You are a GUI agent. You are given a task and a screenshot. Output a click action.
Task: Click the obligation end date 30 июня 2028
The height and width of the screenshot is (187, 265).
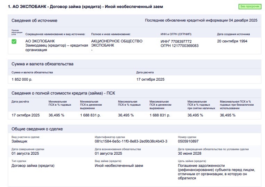click(189, 153)
